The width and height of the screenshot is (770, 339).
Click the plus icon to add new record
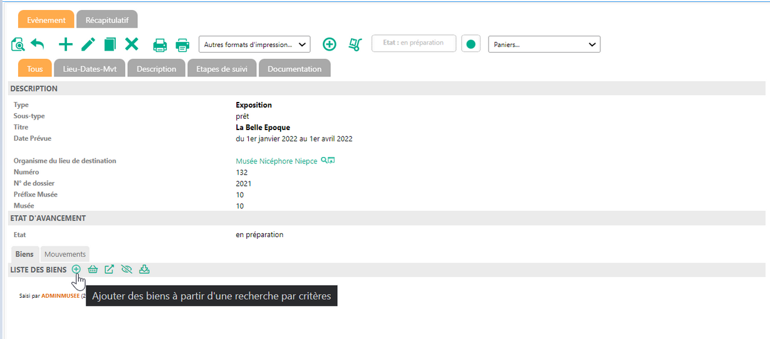[x=65, y=44]
